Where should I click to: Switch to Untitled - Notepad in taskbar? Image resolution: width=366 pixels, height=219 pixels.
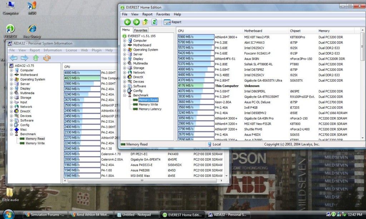pos(136,215)
